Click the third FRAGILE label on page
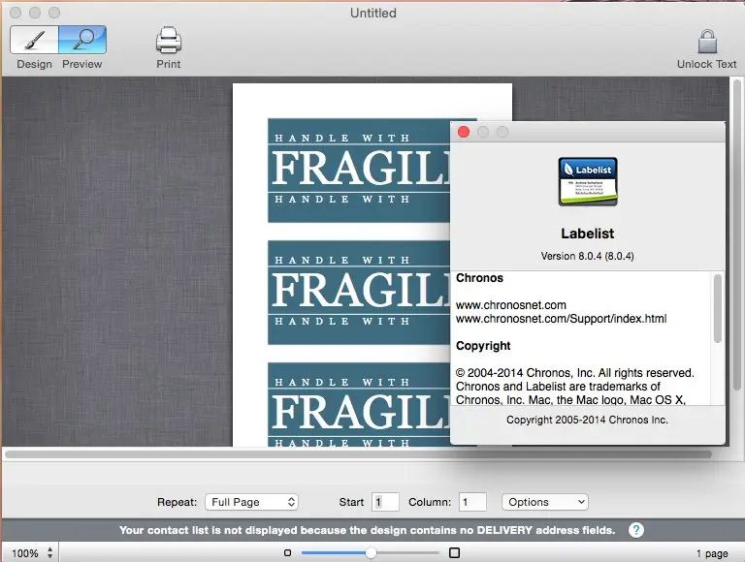745x562 pixels. 359,404
